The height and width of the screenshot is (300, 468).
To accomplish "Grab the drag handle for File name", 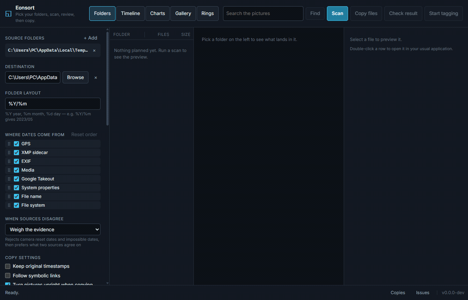I will point(9,197).
